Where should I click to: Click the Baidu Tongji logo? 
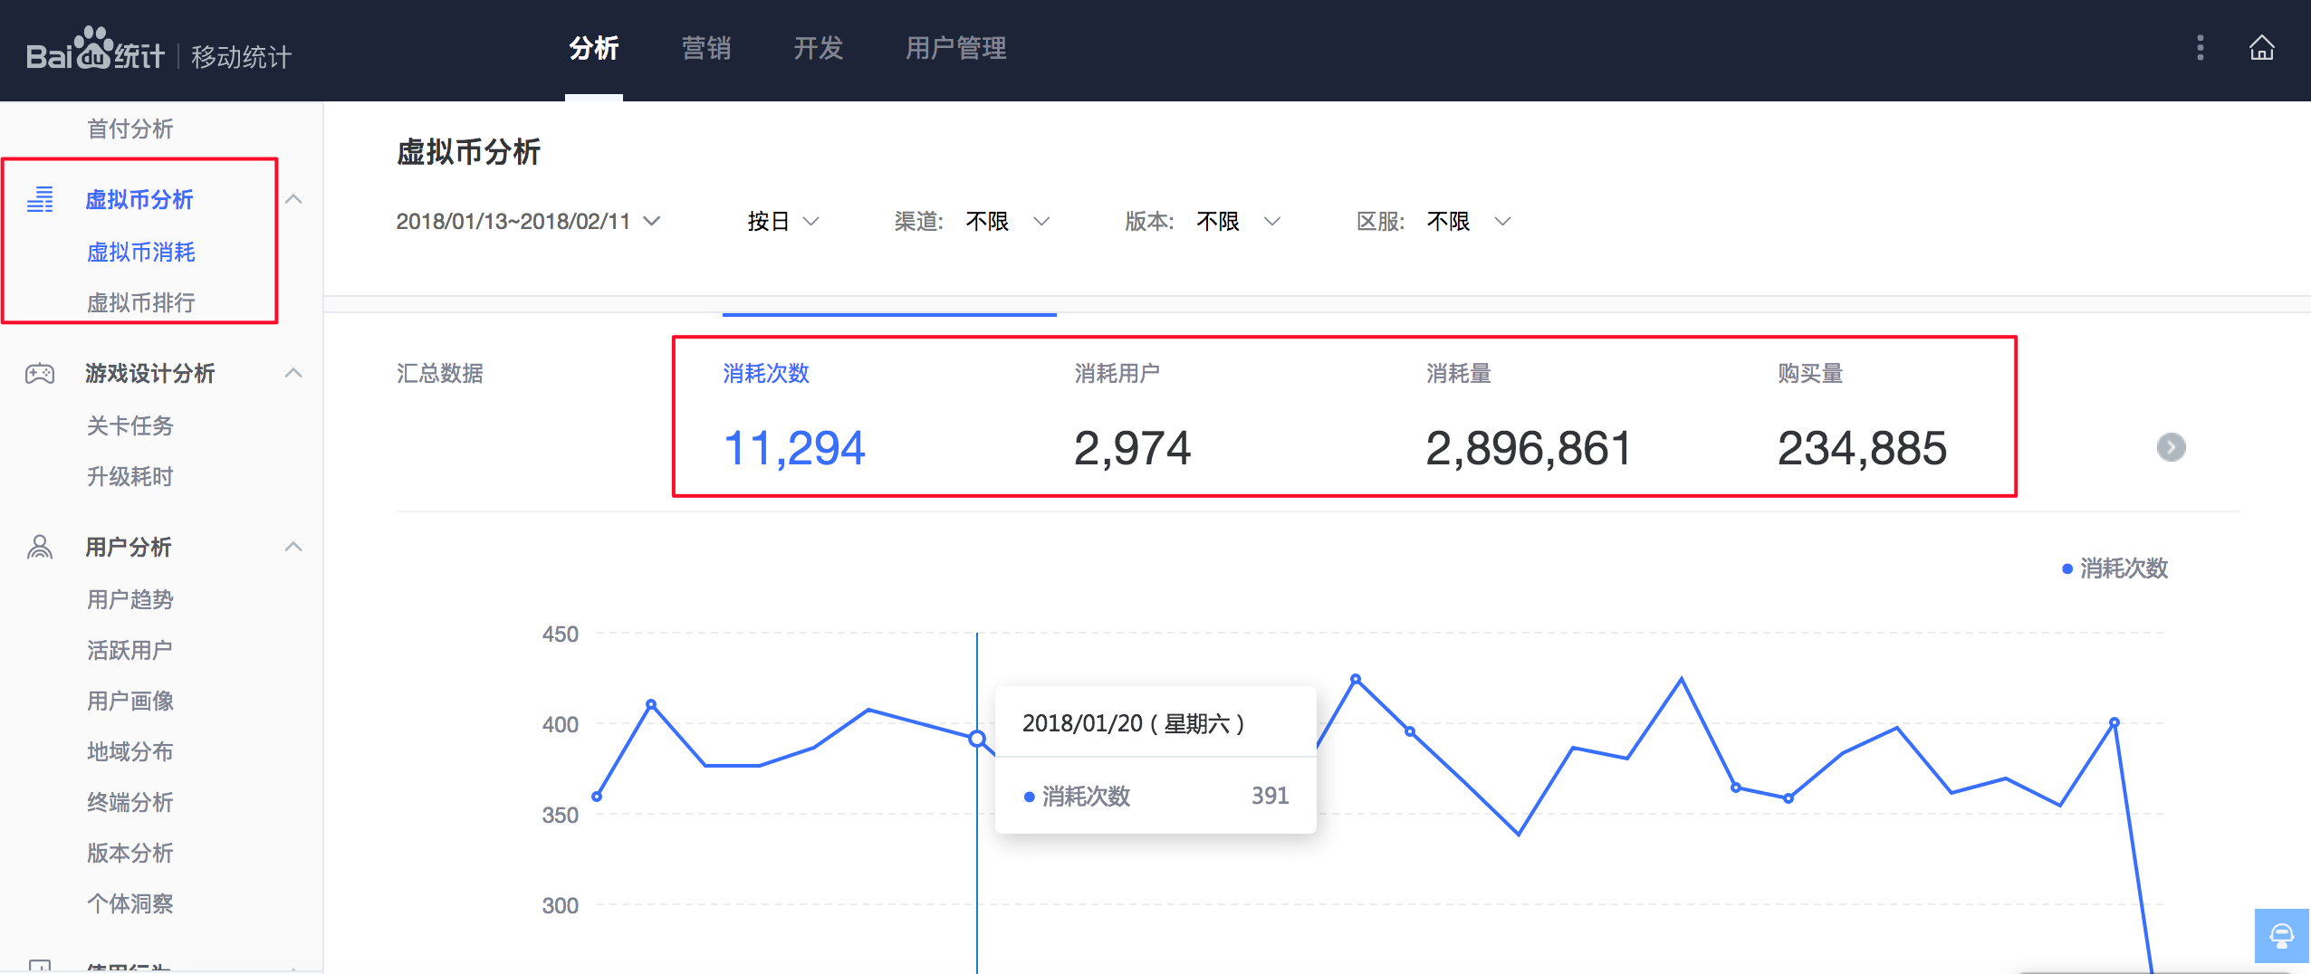pyautogui.click(x=95, y=51)
